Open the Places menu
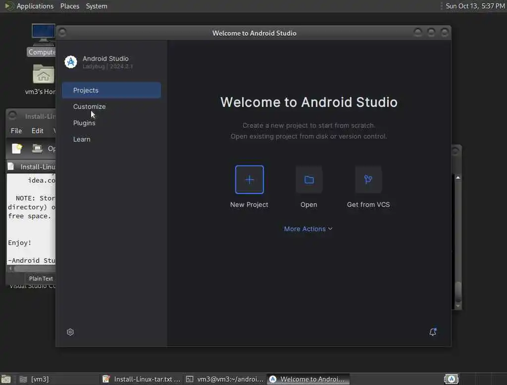Screen dimensions: 507x385 (x=70, y=6)
